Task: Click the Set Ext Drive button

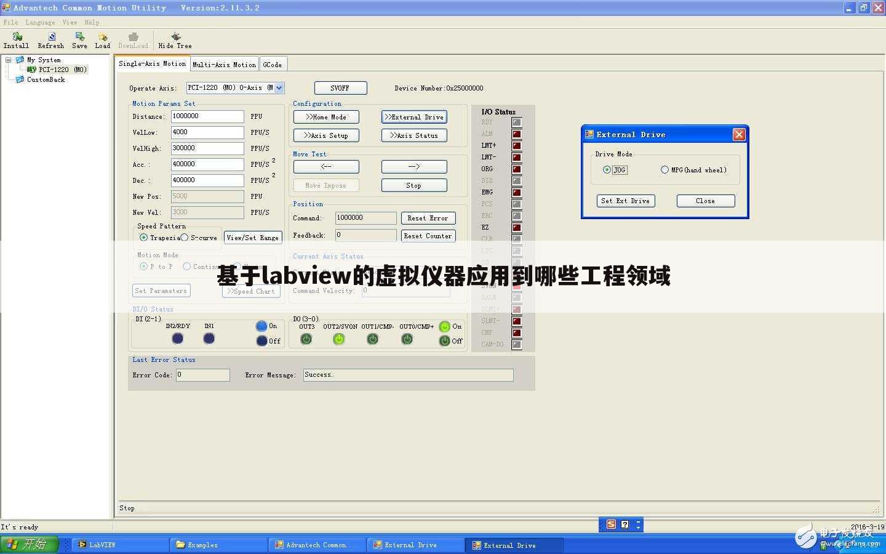Action: pyautogui.click(x=626, y=201)
